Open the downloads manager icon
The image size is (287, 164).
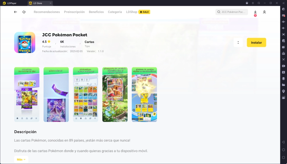[x=255, y=12]
